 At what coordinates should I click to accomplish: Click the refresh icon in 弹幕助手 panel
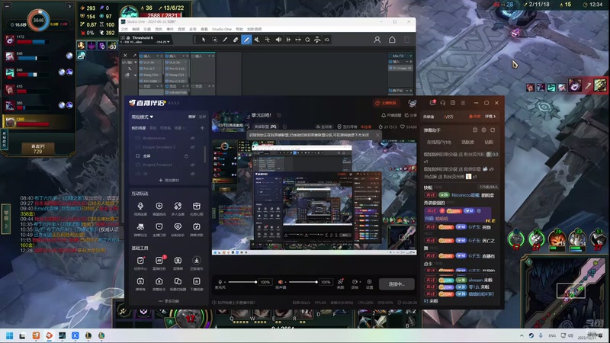tap(493, 130)
